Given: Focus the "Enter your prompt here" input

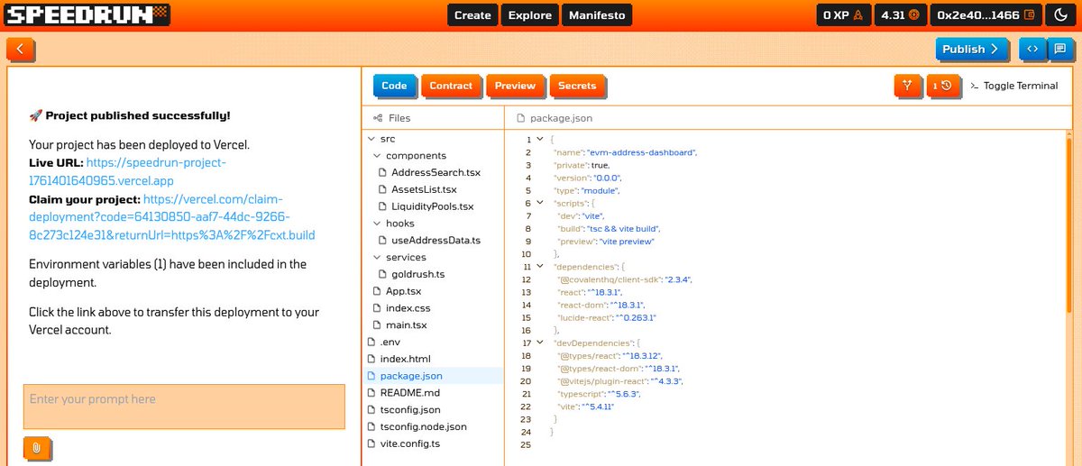Looking at the screenshot, I should tap(184, 407).
